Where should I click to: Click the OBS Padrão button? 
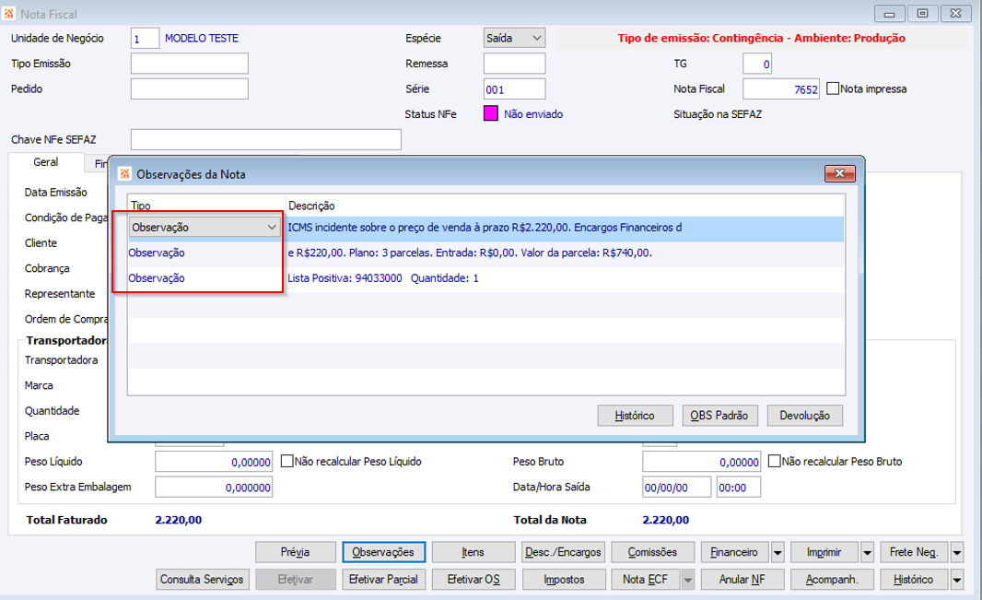click(x=719, y=416)
